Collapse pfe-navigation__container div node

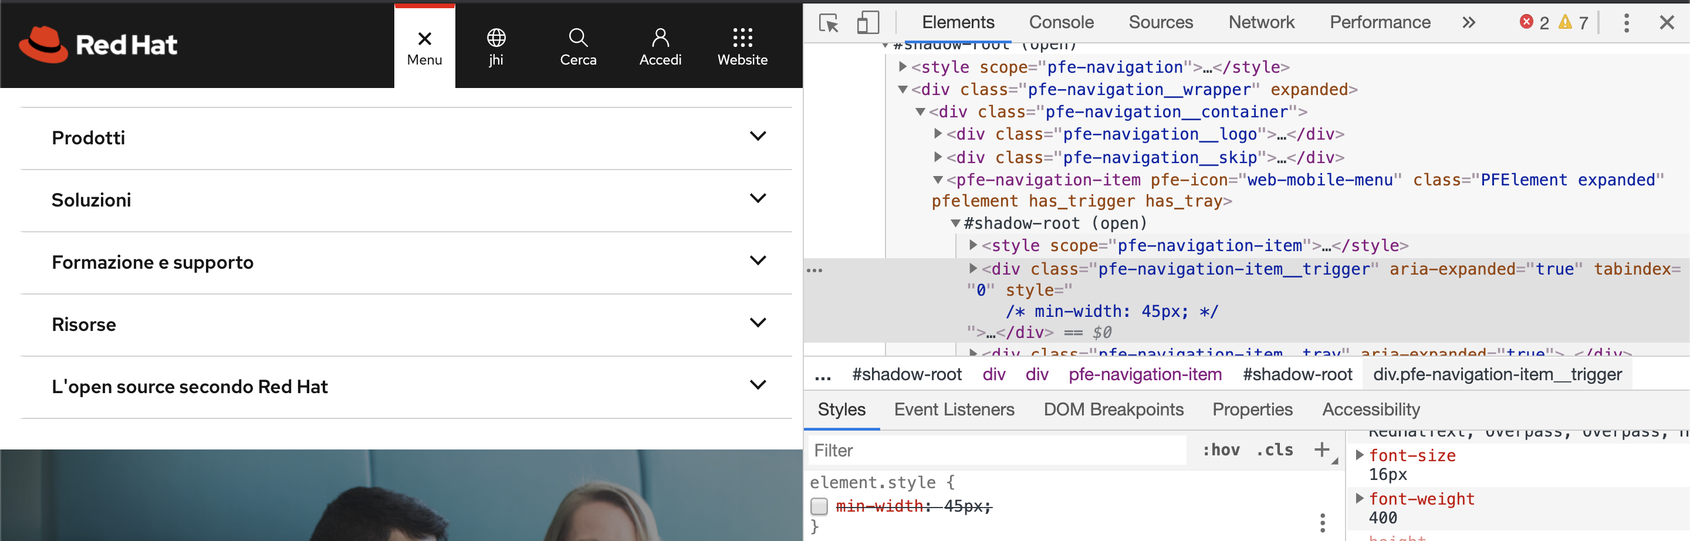921,111
